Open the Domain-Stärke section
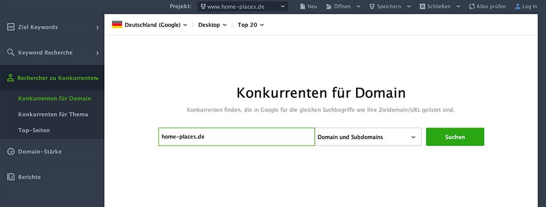This screenshot has height=207, width=546. click(52, 151)
